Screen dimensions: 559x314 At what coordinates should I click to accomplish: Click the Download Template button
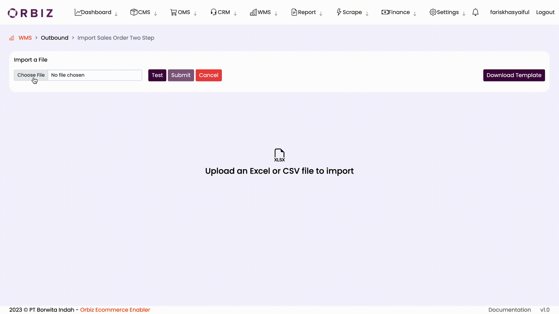[x=514, y=75]
